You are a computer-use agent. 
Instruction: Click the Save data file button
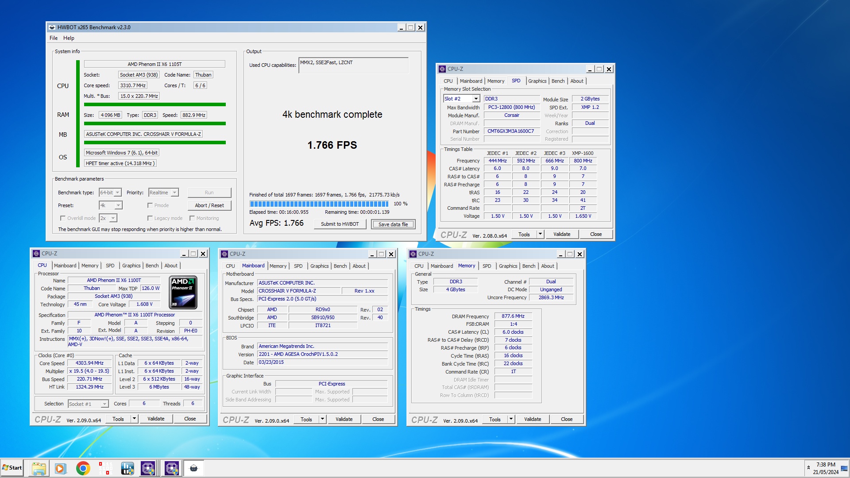point(393,224)
